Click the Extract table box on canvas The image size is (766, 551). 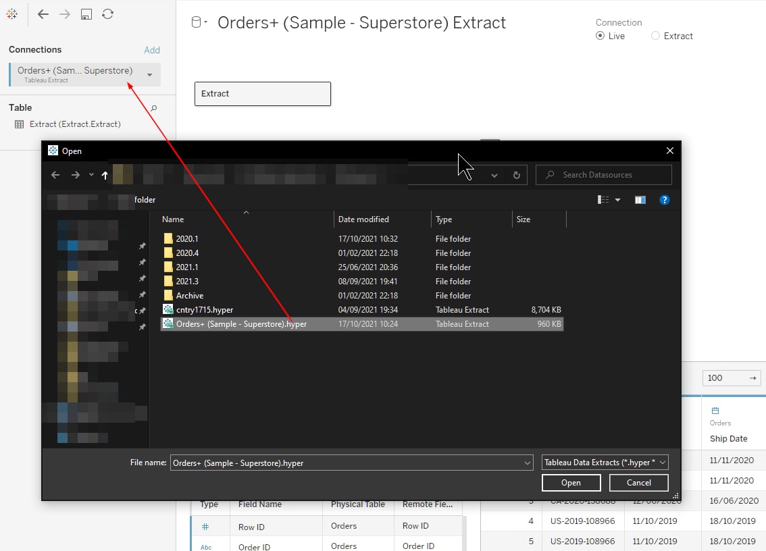click(x=263, y=94)
